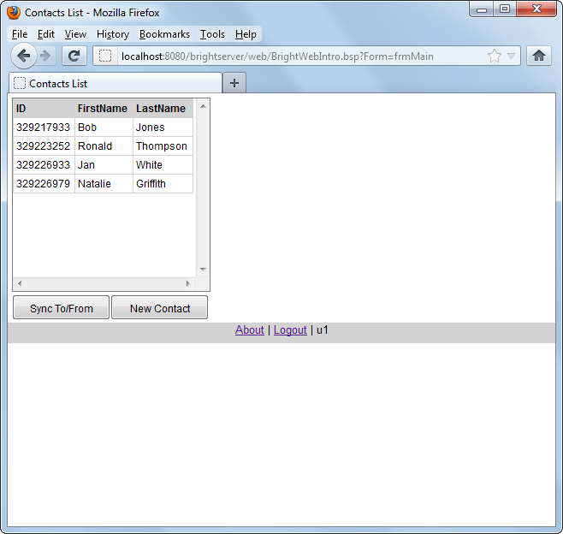Viewport: 563px width, 534px height.
Task: Click the Forward navigation arrow
Action: point(46,56)
